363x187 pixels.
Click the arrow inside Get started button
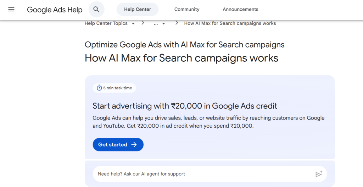coord(134,145)
